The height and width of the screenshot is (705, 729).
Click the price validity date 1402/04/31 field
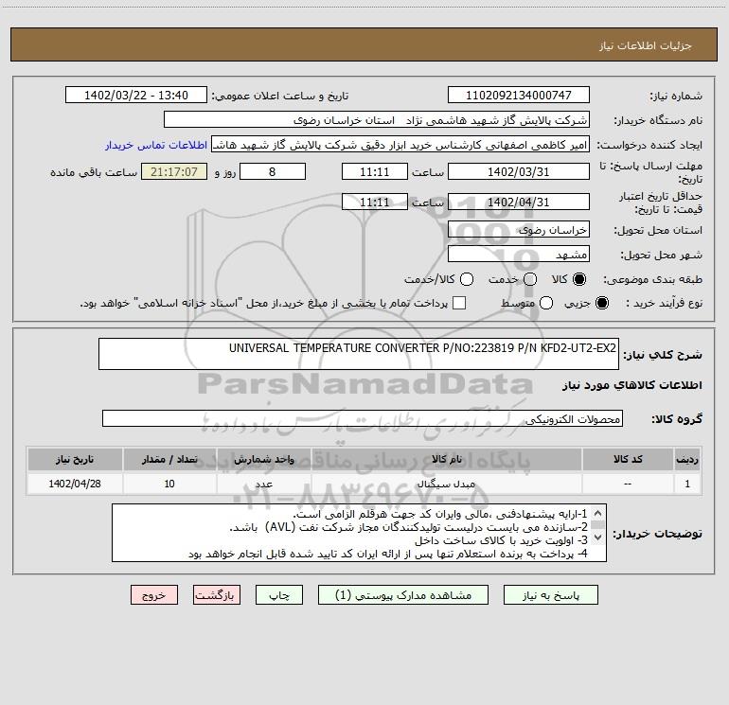tap(519, 202)
